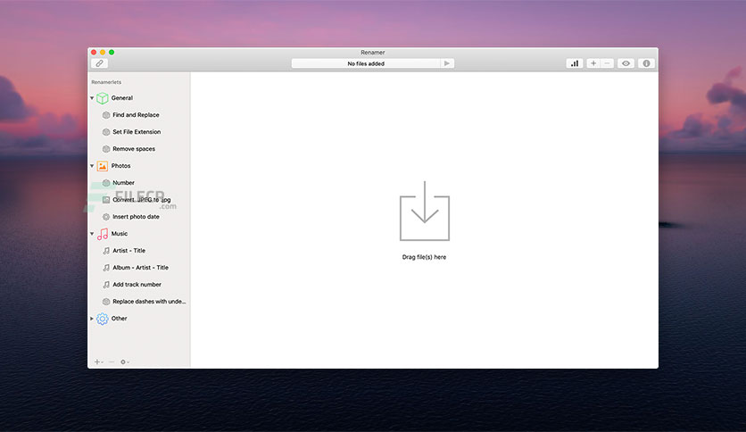Click the remove renamerlet minus button
The width and height of the screenshot is (746, 432).
tap(112, 362)
